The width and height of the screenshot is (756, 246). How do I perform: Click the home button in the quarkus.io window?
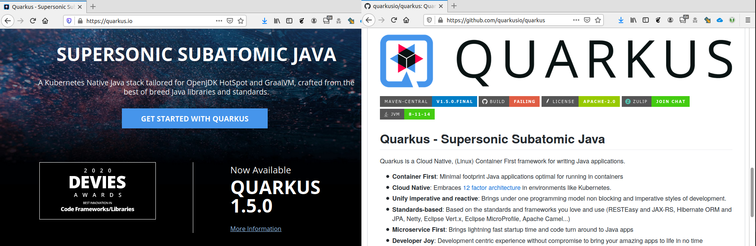coord(45,21)
